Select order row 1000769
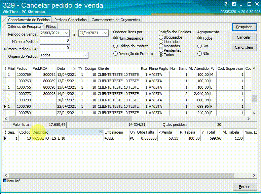The height and width of the screenshot is (194, 261). (x=127, y=75)
